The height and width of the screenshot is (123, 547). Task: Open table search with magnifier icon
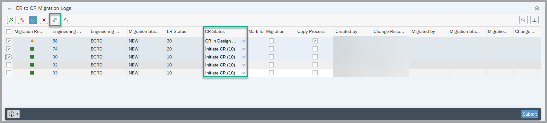click(524, 20)
